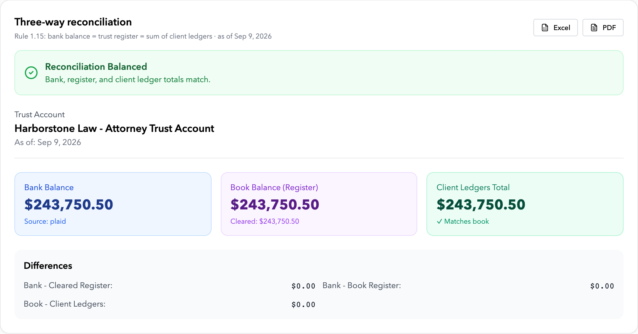Select the Book - Client Ledgers $0.00 value
The image size is (638, 334).
[303, 305]
